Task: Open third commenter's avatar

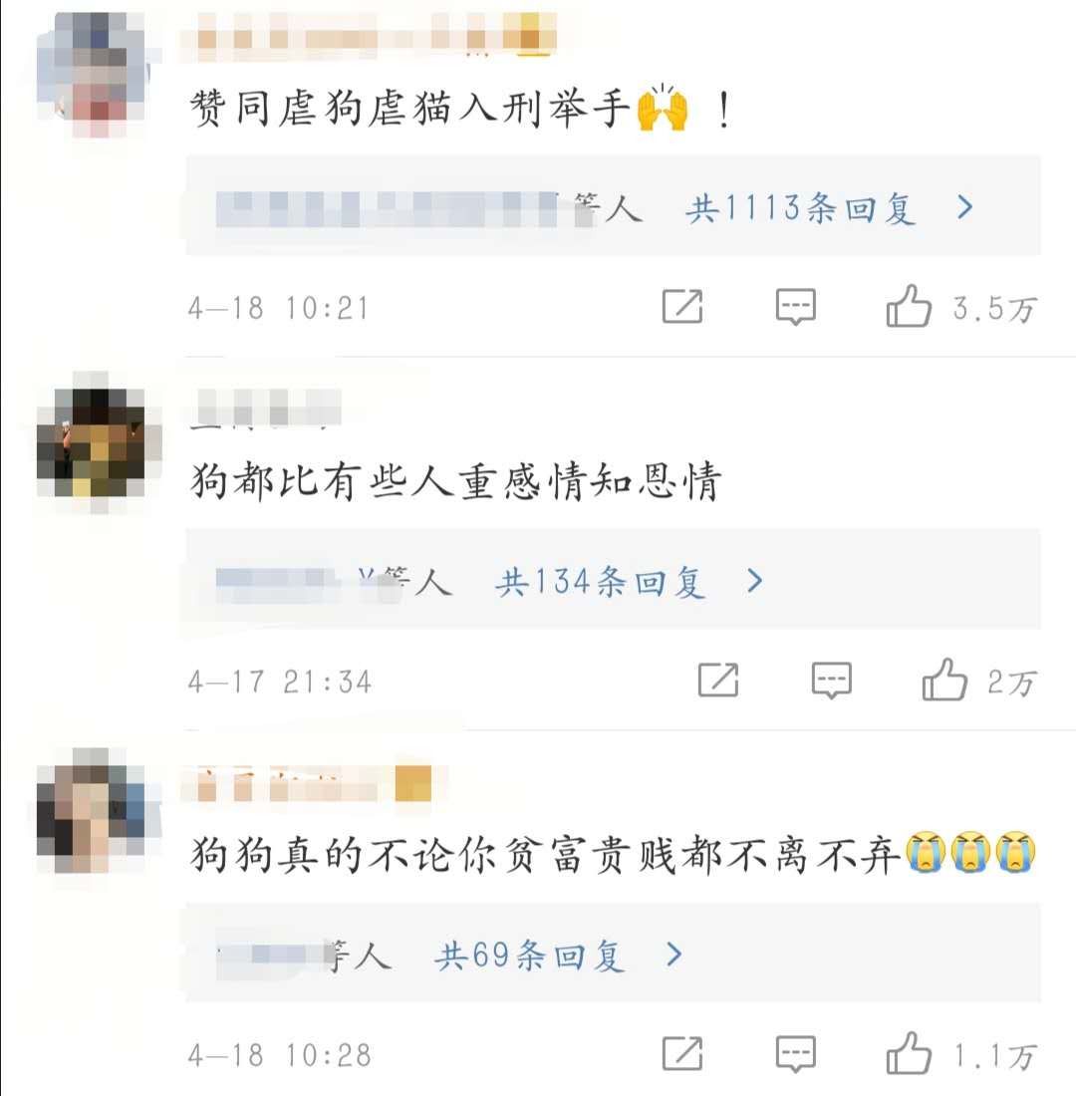Action: coord(98,809)
